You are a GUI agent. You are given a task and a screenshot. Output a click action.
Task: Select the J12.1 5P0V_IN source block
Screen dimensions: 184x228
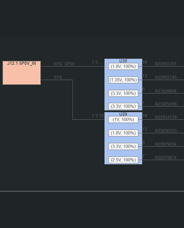21,73
